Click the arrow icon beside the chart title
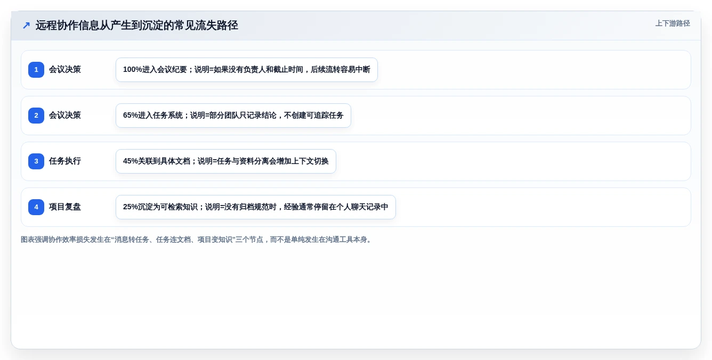Viewport: 712px width, 360px height. pyautogui.click(x=26, y=26)
